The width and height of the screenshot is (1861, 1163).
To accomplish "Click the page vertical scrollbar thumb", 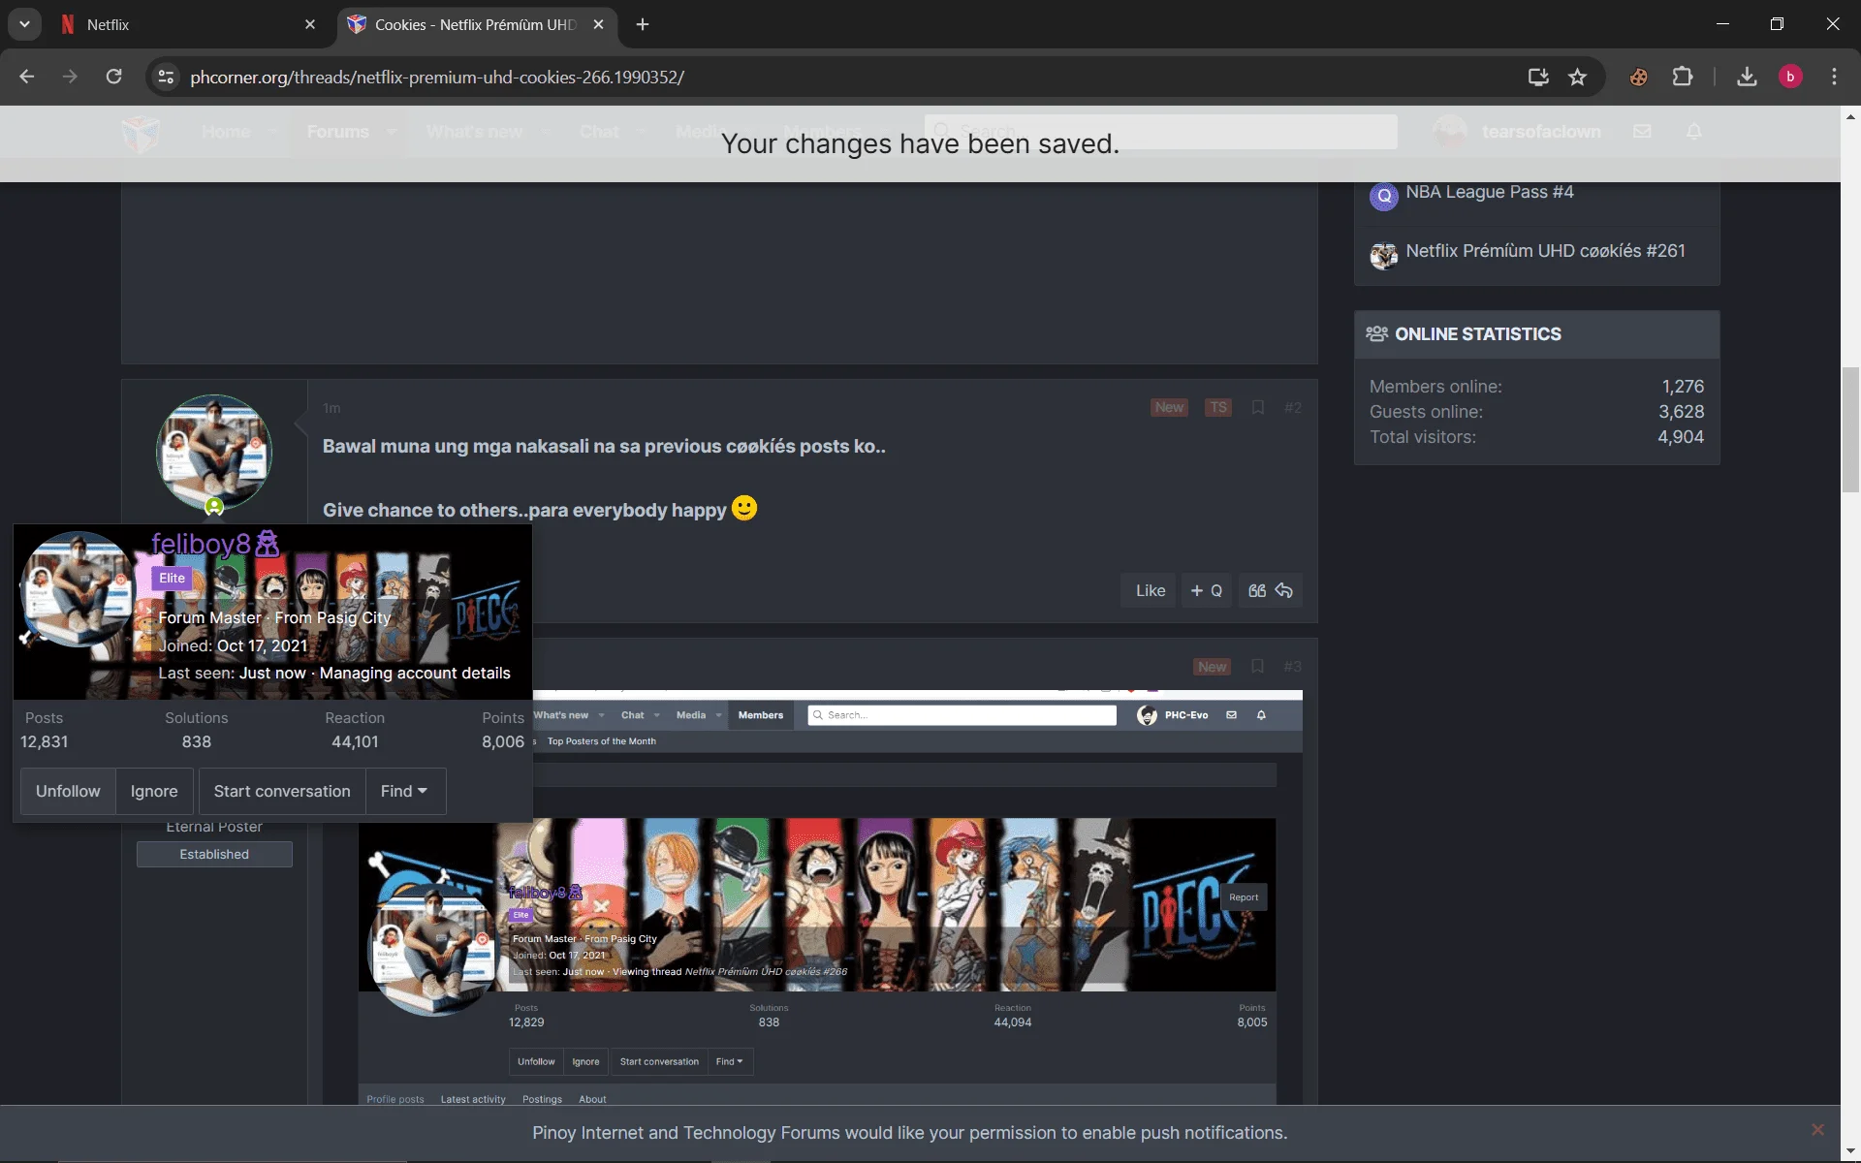I will tap(1850, 430).
